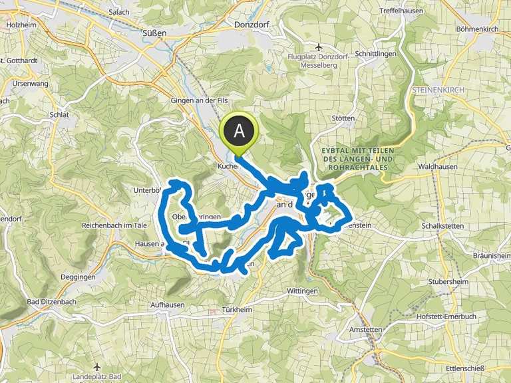The height and width of the screenshot is (383, 511).
Task: Select the Deggingen town label
Action: 79,277
